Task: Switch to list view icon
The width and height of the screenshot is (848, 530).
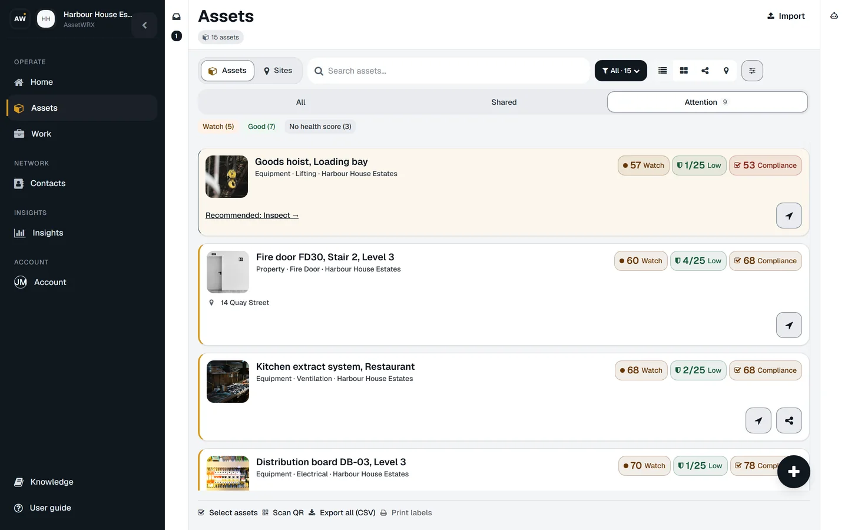Action: coord(662,71)
